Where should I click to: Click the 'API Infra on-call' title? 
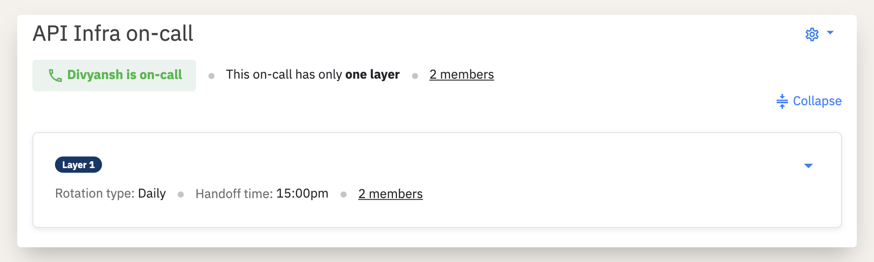coord(113,34)
